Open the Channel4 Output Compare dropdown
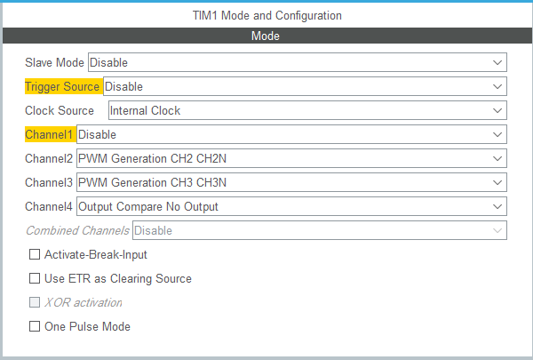This screenshot has width=533, height=360. 291,206
